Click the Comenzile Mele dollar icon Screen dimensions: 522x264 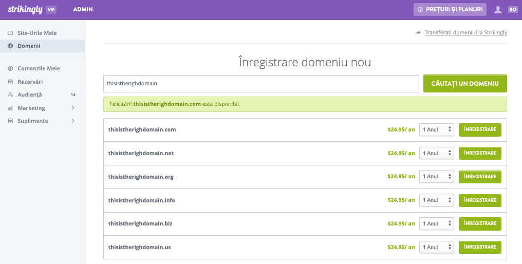[x=11, y=68]
